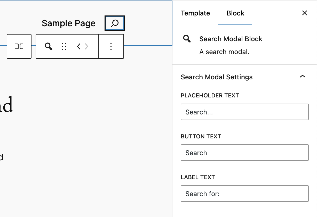Switch to the Template tab
Image resolution: width=317 pixels, height=217 pixels.
[195, 13]
